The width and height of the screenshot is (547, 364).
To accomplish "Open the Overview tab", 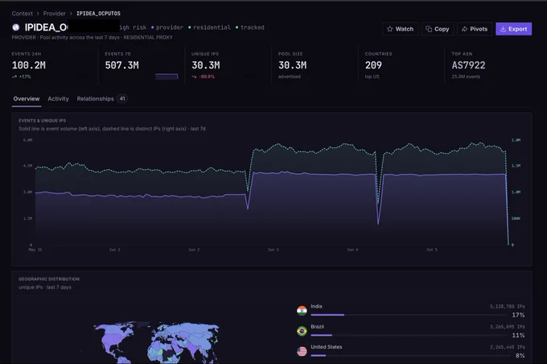I will pyautogui.click(x=27, y=99).
